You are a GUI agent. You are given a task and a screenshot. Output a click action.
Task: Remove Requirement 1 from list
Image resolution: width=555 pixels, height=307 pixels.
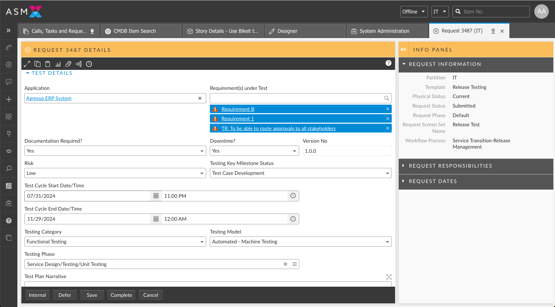[x=388, y=119]
